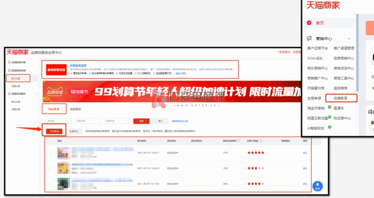374x198 pixels.
Task: Open 营销推广中心 menu entry
Action: [318, 78]
